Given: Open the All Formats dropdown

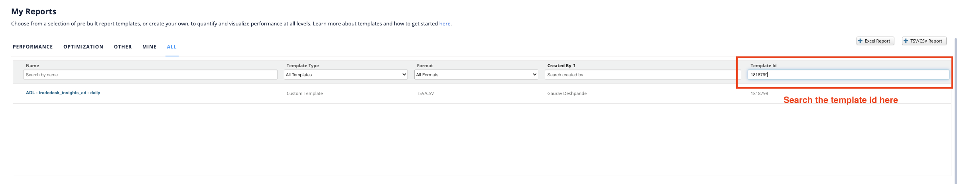Looking at the screenshot, I should 476,75.
